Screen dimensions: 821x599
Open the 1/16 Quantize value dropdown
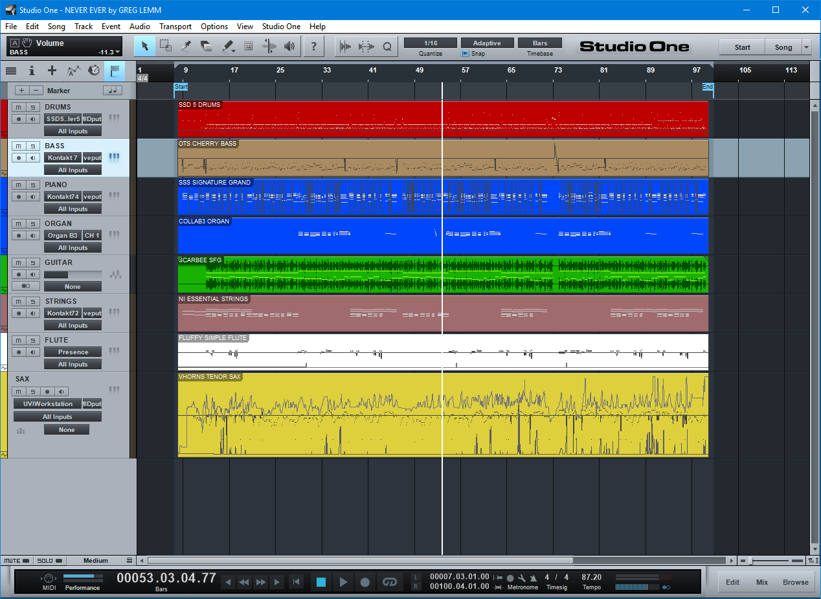pyautogui.click(x=431, y=43)
